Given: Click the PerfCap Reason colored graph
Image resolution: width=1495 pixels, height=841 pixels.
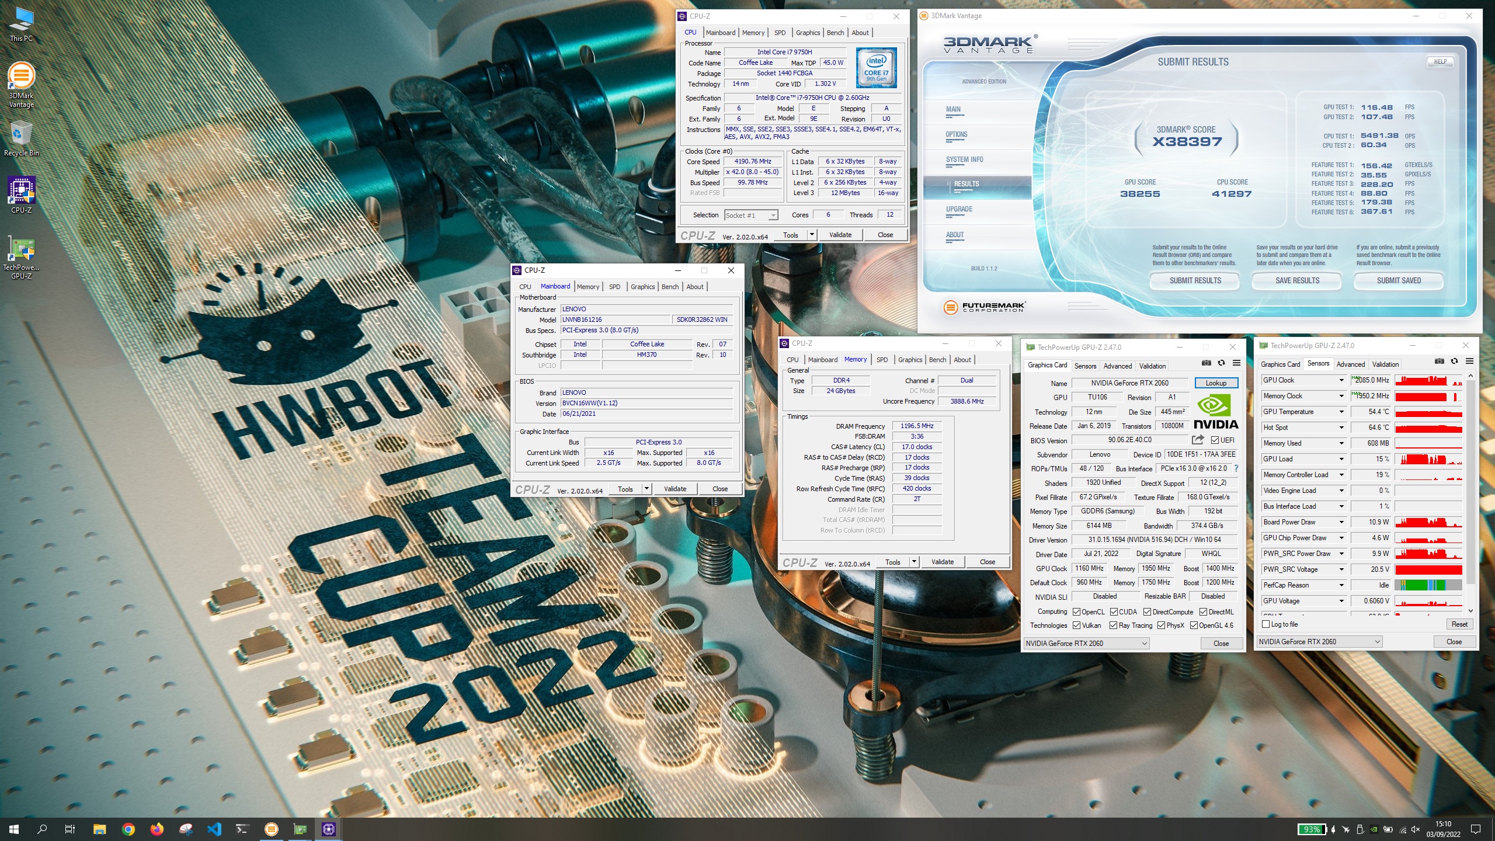Looking at the screenshot, I should click(x=1428, y=585).
